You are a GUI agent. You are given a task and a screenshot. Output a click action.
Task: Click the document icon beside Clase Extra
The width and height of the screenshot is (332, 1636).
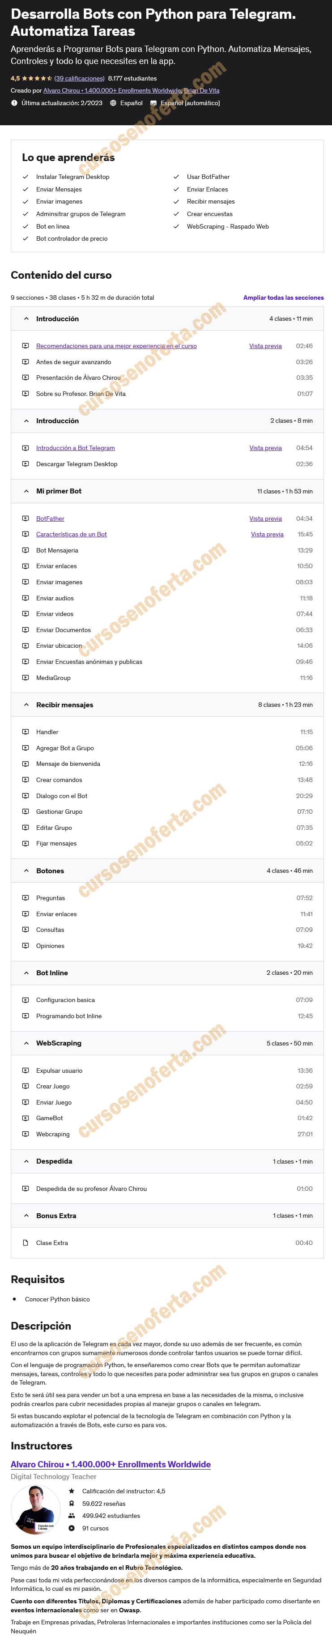[x=26, y=1242]
